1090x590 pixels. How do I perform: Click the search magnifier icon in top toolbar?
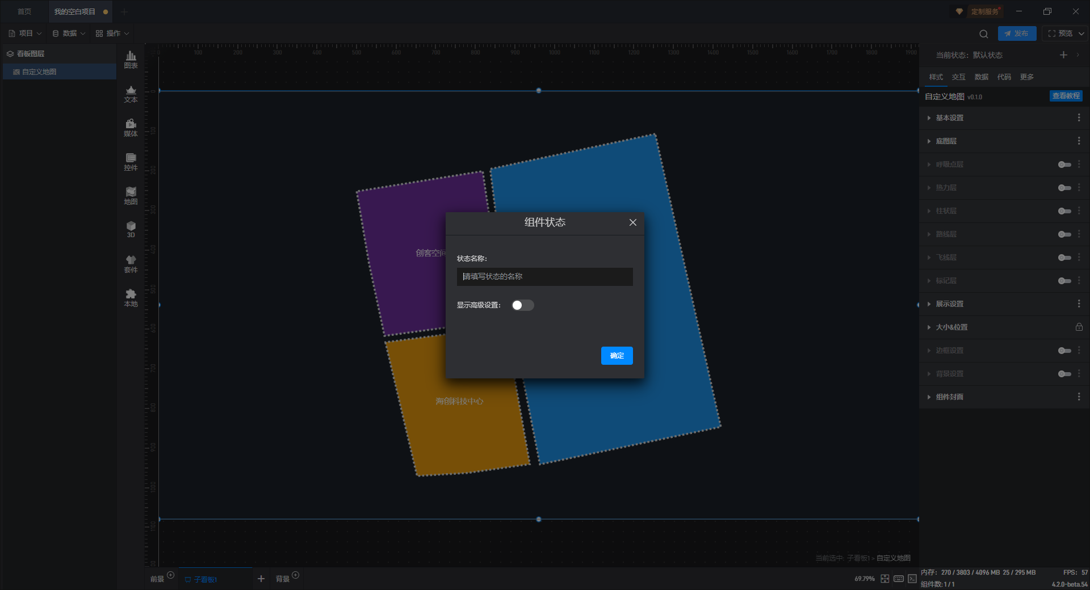pos(984,33)
